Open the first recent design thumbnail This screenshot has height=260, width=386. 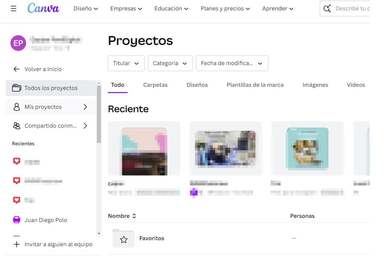pyautogui.click(x=144, y=148)
